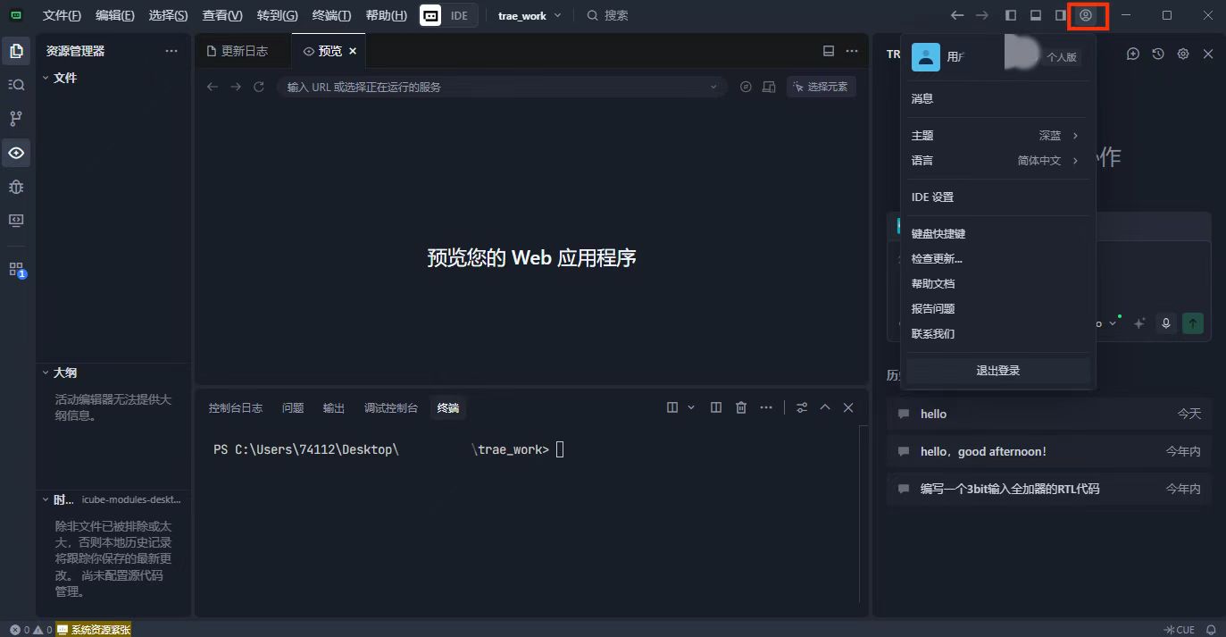Maximize the panel with up chevron
1226x637 pixels.
tap(825, 407)
